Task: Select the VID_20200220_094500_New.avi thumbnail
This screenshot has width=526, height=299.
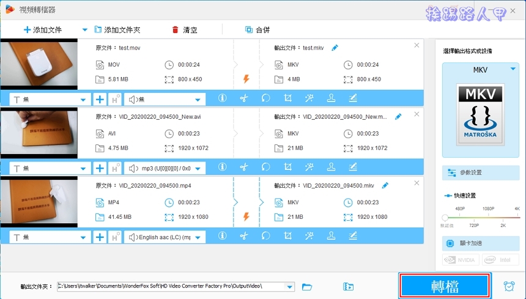Action: pos(39,133)
